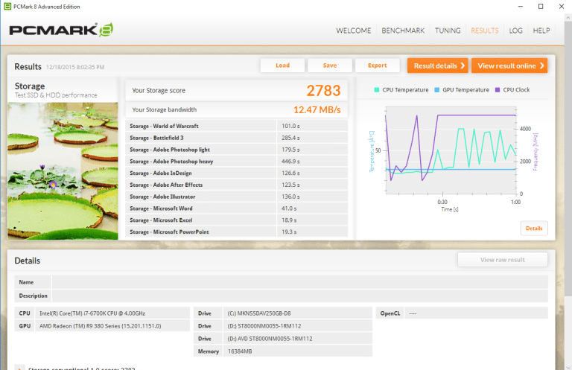Click the results timestamp 12/18/2015 8:02:35 PM

pyautogui.click(x=75, y=67)
